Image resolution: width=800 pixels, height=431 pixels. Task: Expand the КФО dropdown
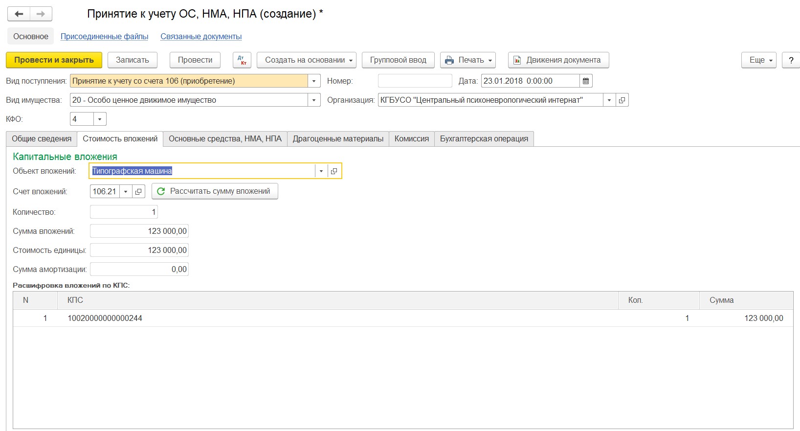pos(100,119)
